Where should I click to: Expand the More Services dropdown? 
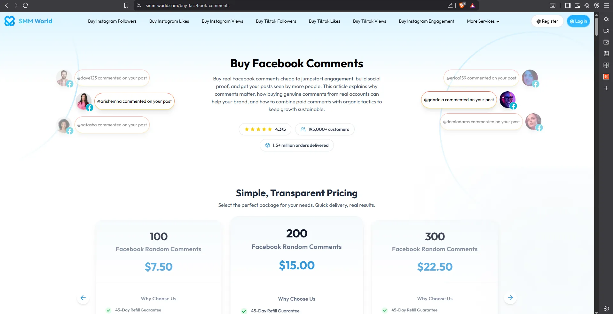pos(482,21)
